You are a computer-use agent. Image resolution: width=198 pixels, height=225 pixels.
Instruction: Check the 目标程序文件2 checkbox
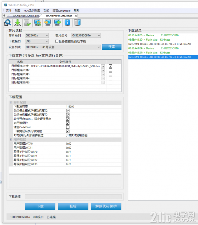click(110, 70)
